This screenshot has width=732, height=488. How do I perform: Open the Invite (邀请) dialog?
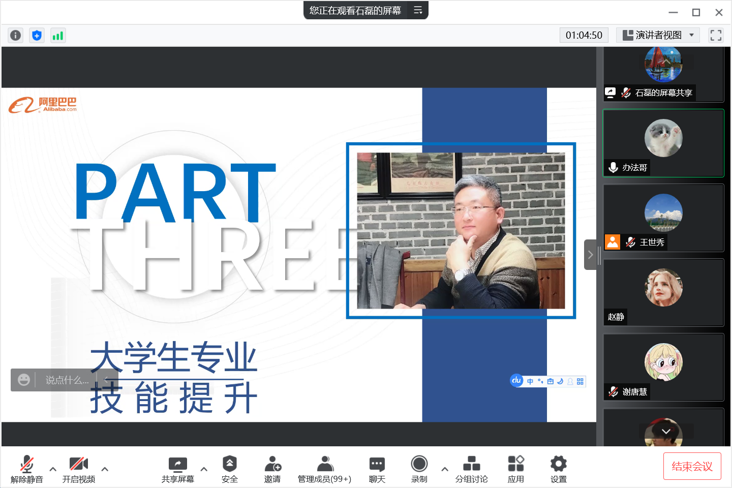[272, 469]
